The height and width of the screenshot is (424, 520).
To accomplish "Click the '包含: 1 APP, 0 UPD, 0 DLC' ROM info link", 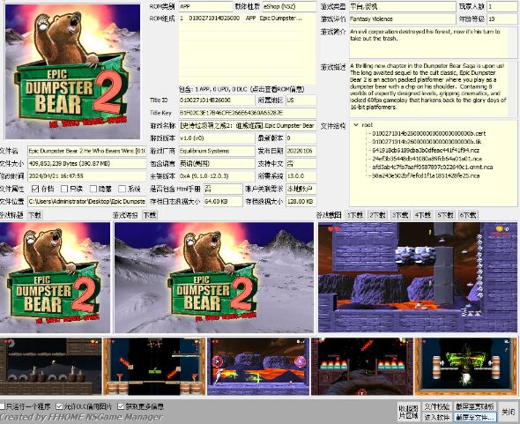I will click(x=241, y=89).
